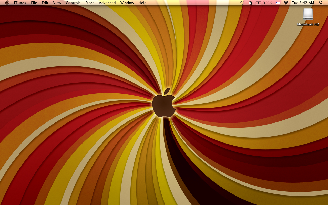Open the iTunes application menu
Viewport: 328px width, 205px height.
click(20, 3)
